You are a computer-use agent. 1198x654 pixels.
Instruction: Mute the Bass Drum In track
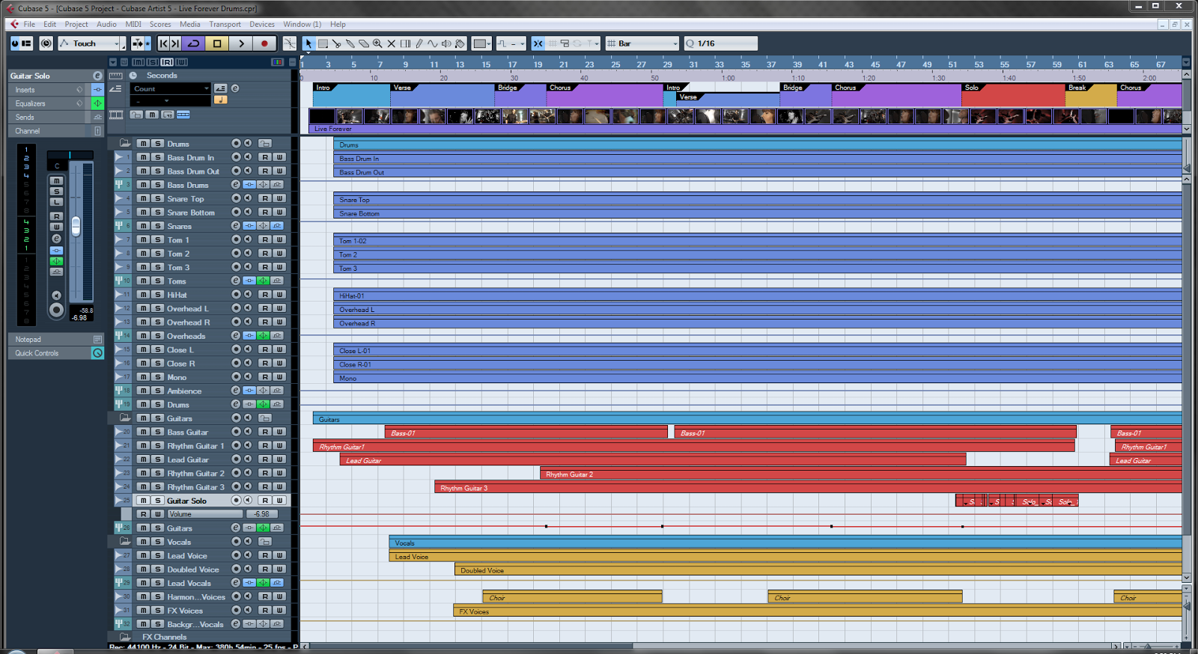tap(143, 157)
